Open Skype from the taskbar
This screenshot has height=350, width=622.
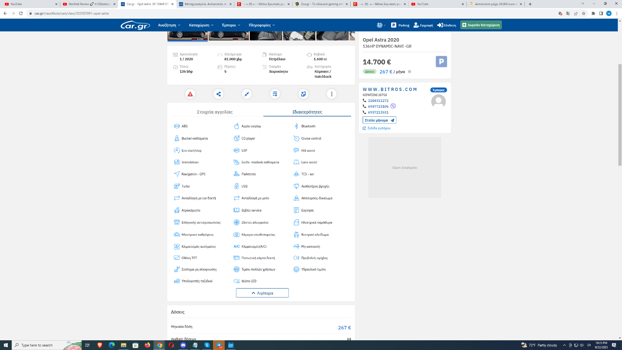pyautogui.click(x=207, y=345)
